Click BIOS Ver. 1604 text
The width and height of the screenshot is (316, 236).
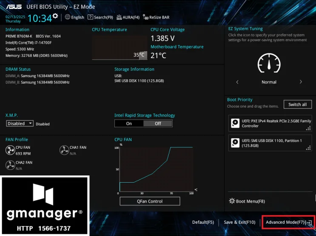click(x=48, y=36)
